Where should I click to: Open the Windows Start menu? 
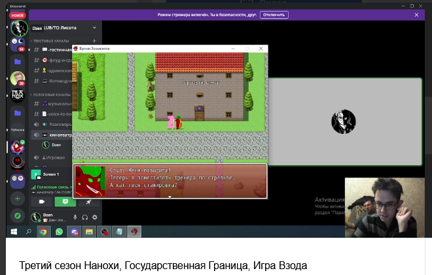coord(14,232)
